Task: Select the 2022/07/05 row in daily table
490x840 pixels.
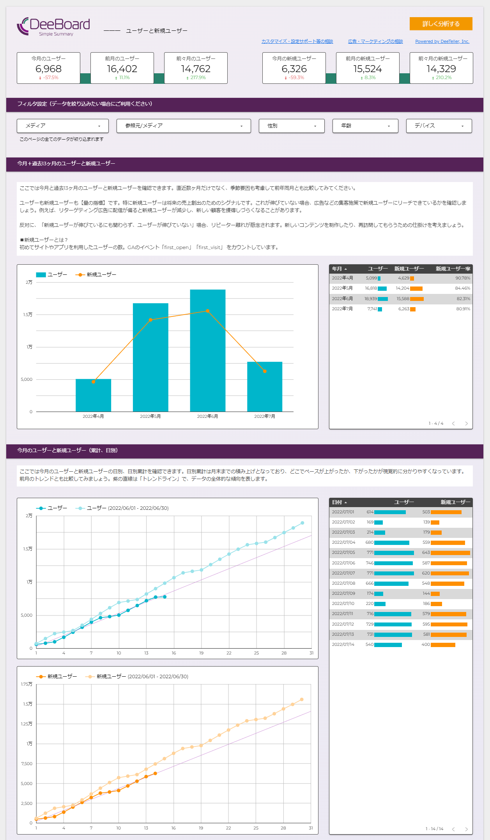Action: [x=401, y=553]
